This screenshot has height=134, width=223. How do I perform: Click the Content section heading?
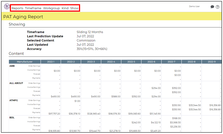click(x=16, y=54)
